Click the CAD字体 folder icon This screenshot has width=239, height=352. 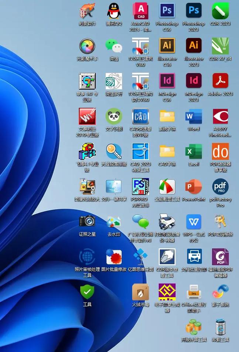coord(167,152)
